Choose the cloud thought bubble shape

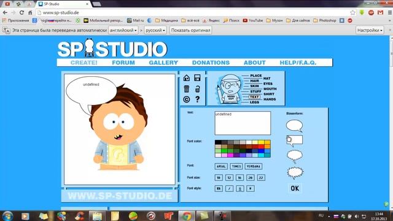(295, 157)
